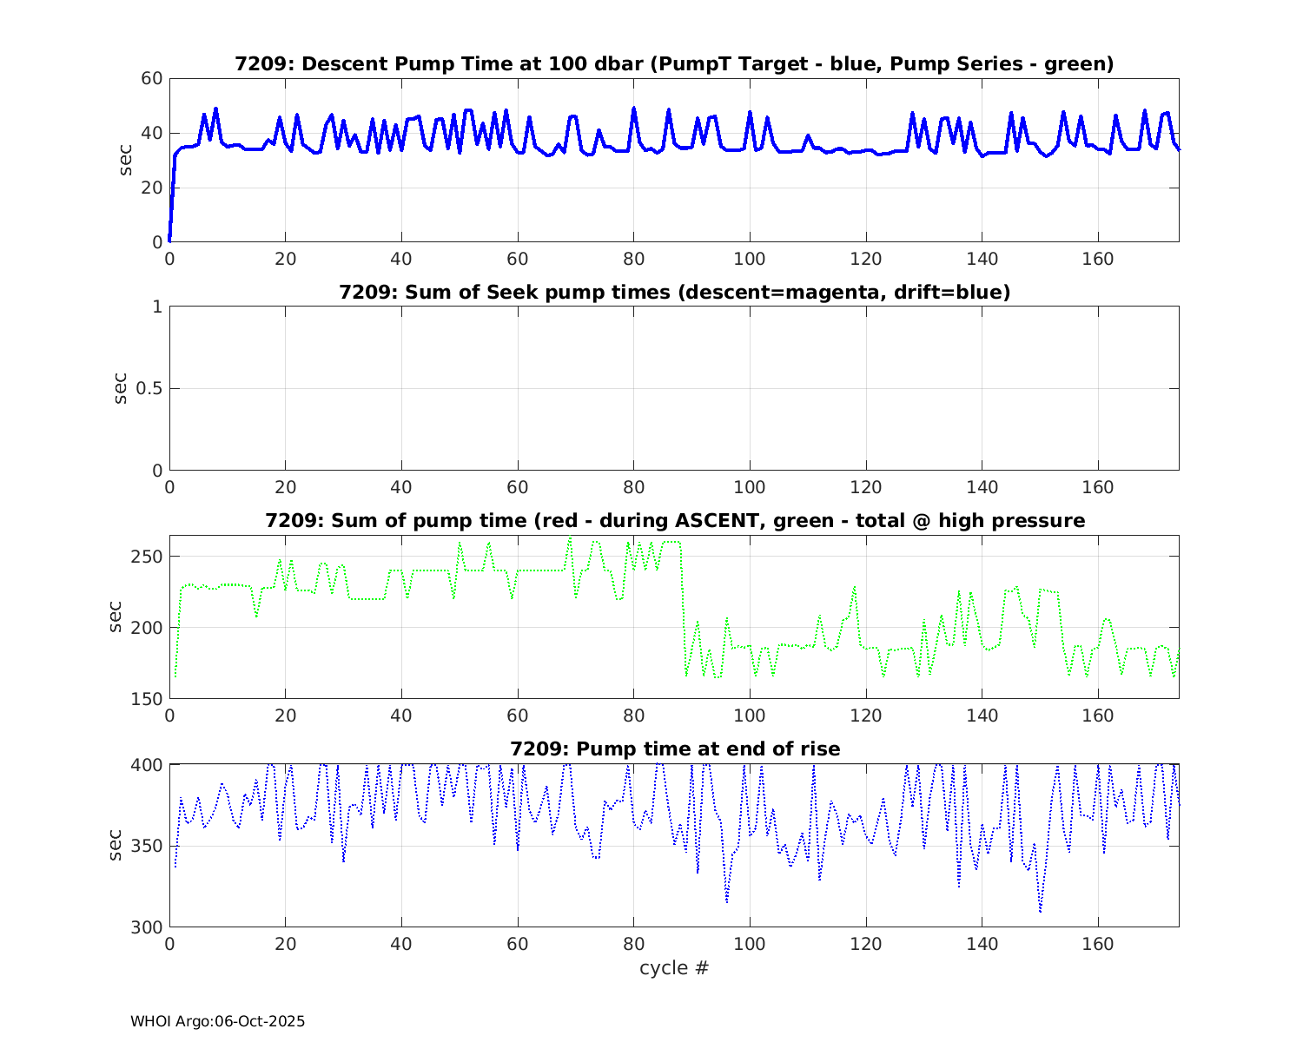Image resolution: width=1303 pixels, height=1042 pixels.
Task: Click the blue line's initial rise at cycle 0
Action: 172,200
